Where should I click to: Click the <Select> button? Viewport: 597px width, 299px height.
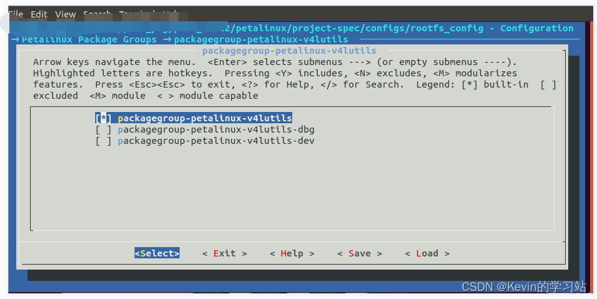click(x=157, y=253)
